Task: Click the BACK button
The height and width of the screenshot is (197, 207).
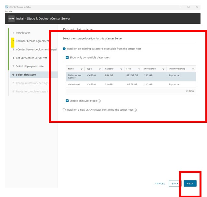Action: [175, 183]
